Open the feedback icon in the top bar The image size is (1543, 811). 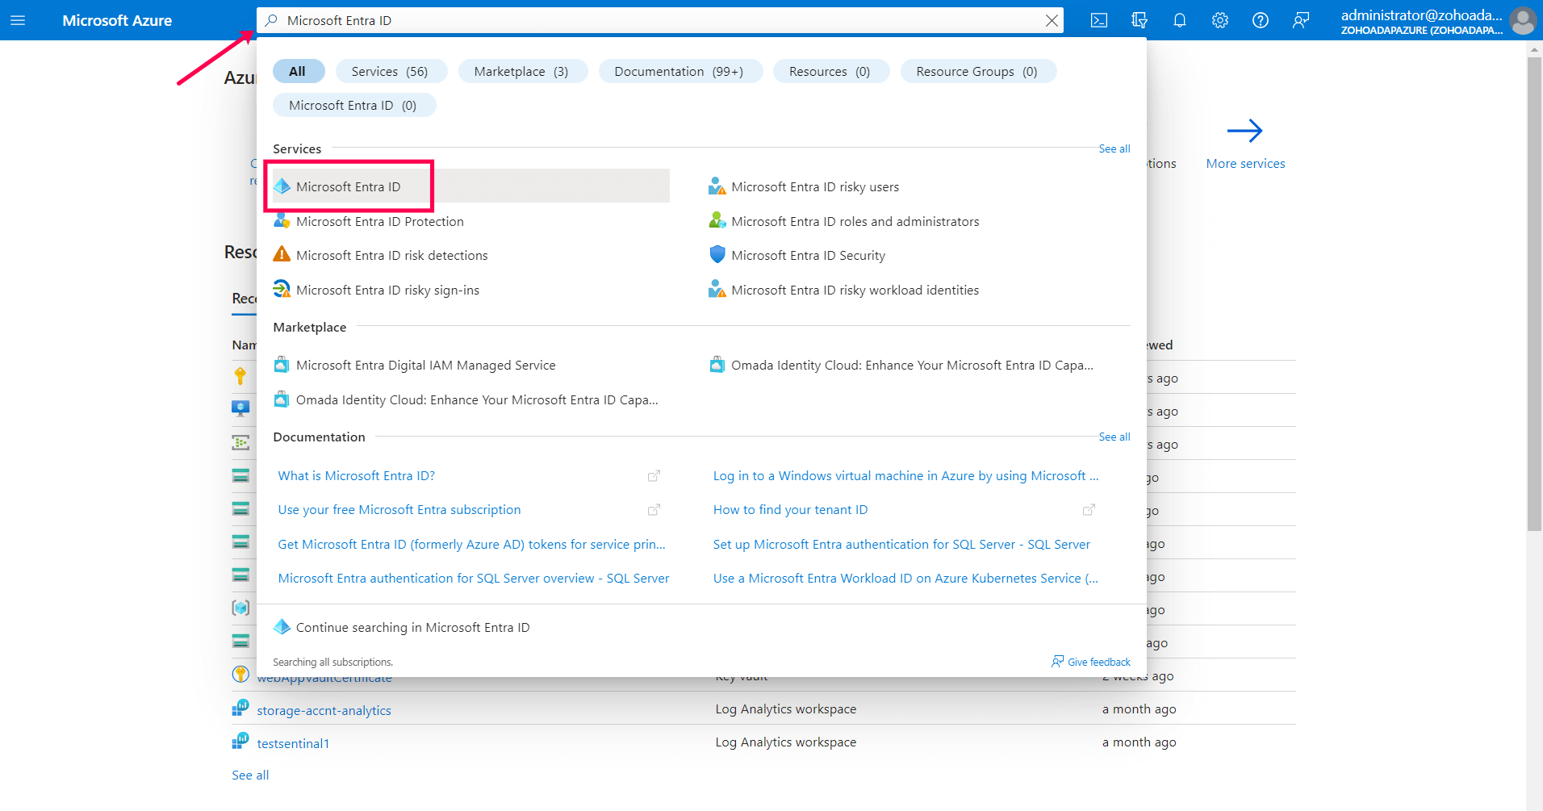[x=1300, y=20]
